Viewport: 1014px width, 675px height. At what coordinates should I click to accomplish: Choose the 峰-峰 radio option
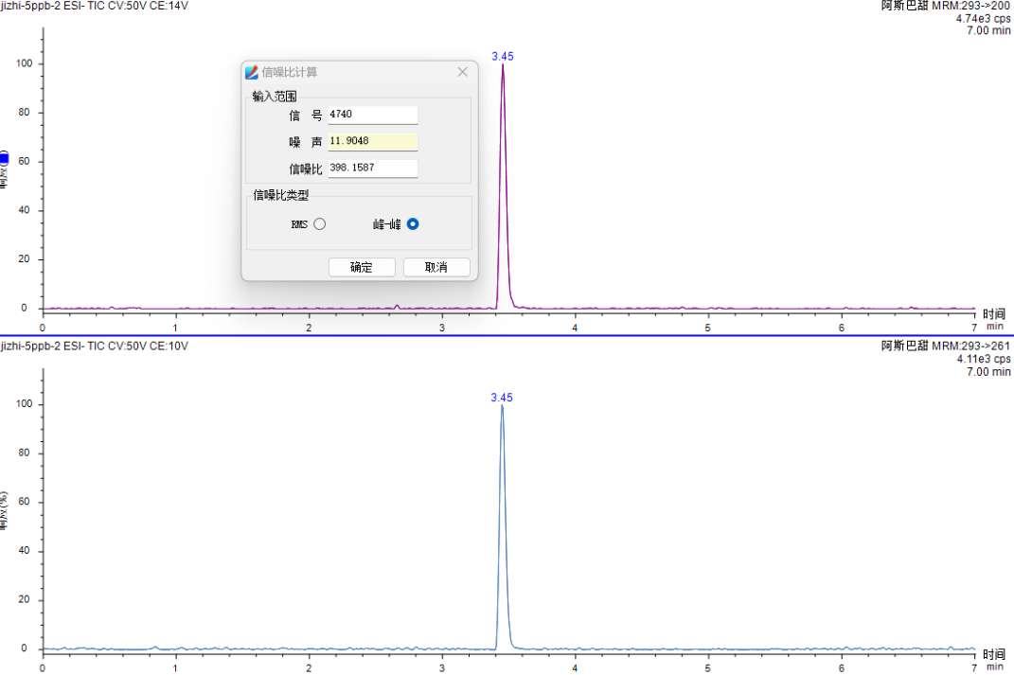click(413, 224)
